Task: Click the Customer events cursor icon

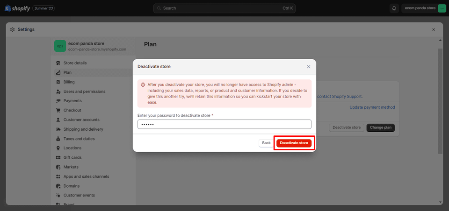Action: click(58, 195)
